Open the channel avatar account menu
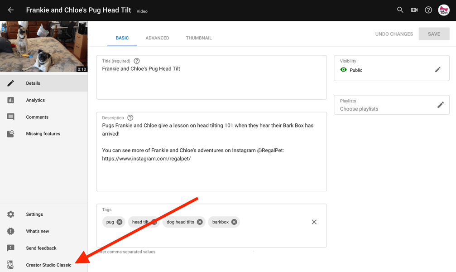The width and height of the screenshot is (456, 272). [444, 10]
